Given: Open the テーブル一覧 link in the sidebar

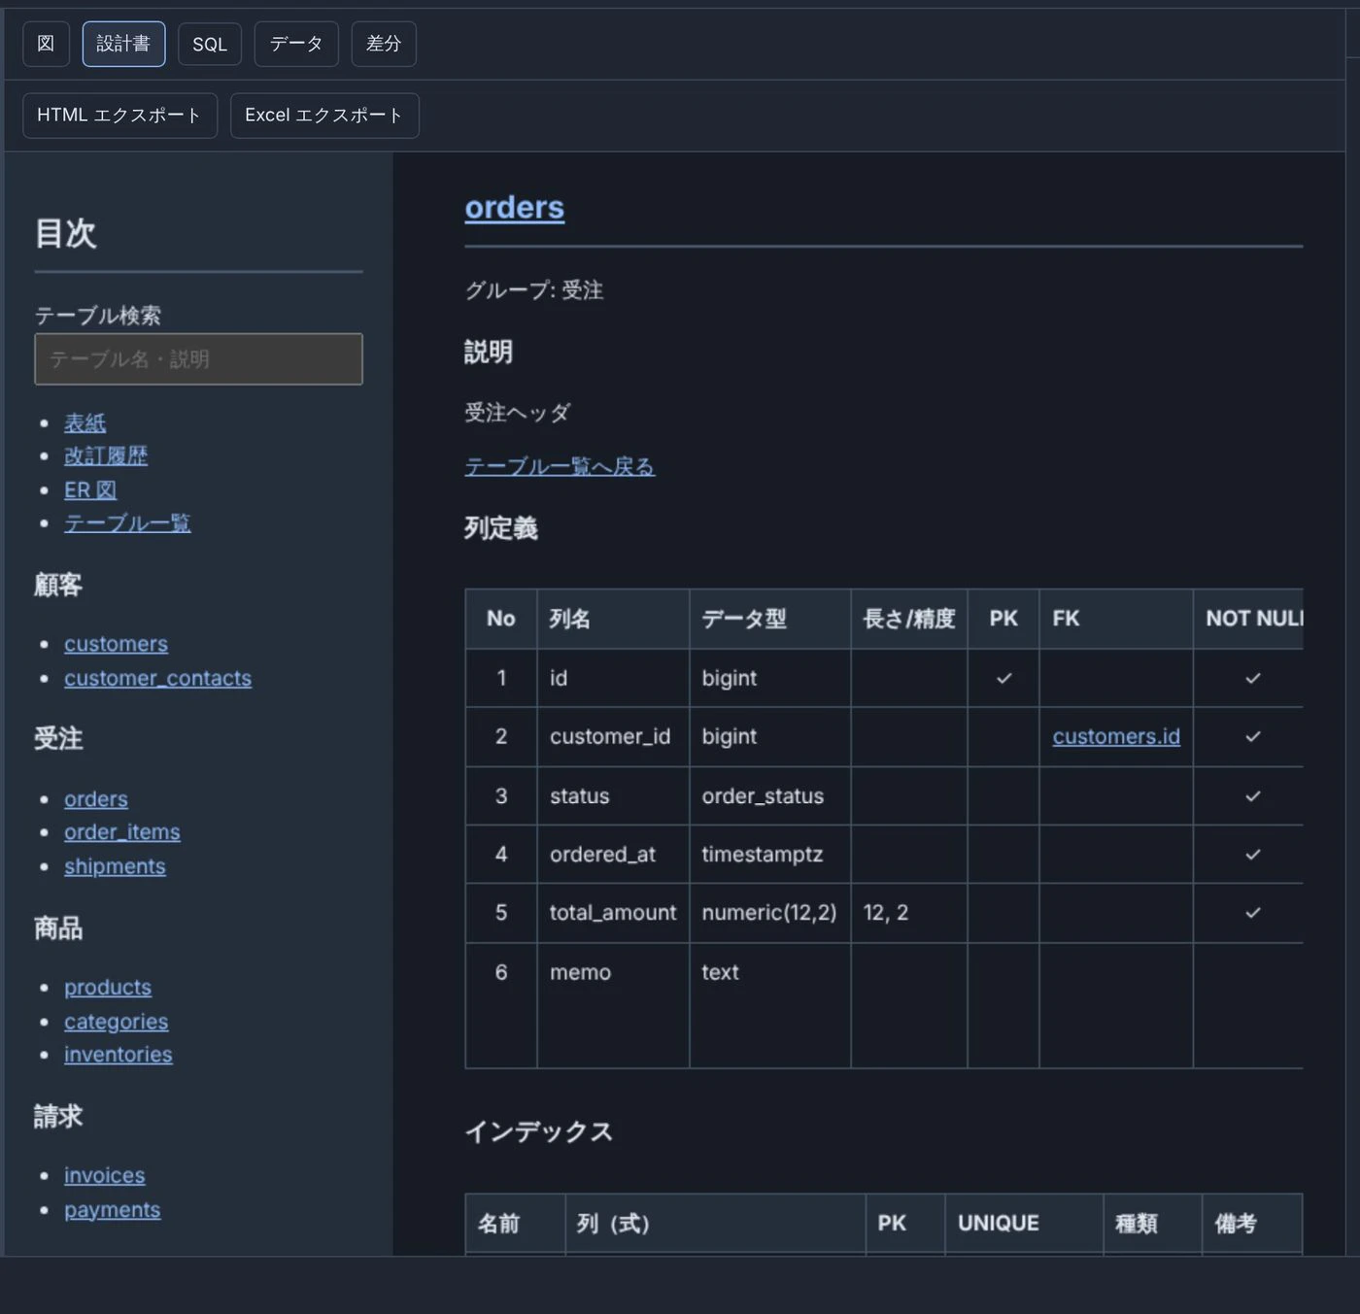Looking at the screenshot, I should 127,523.
